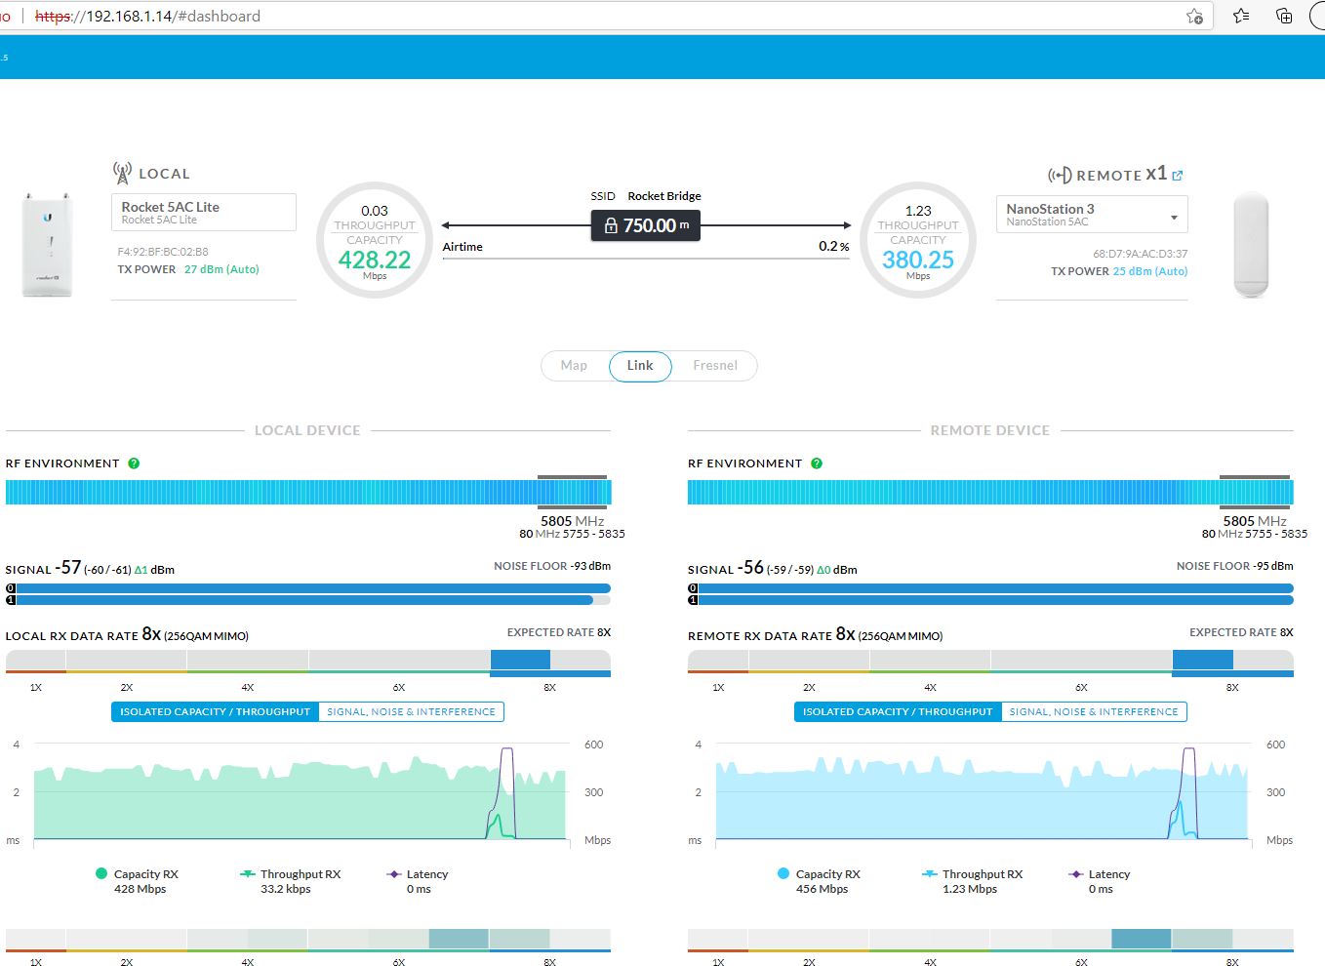Click the remote 380.25 Mbps capacity circle

pos(918,240)
